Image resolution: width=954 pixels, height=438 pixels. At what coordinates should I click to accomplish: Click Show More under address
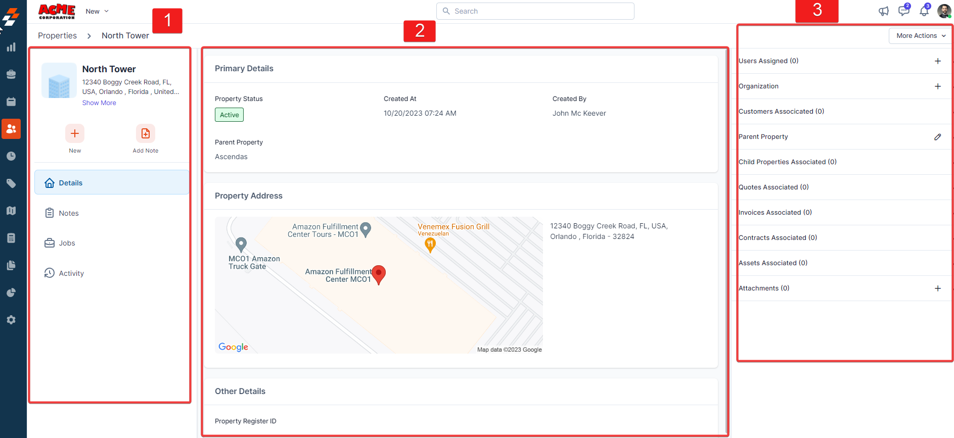coord(99,103)
